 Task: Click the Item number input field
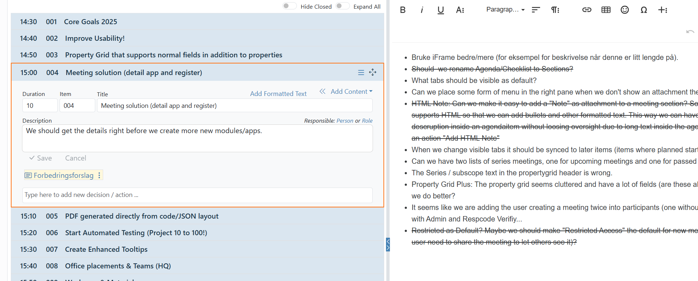77,106
